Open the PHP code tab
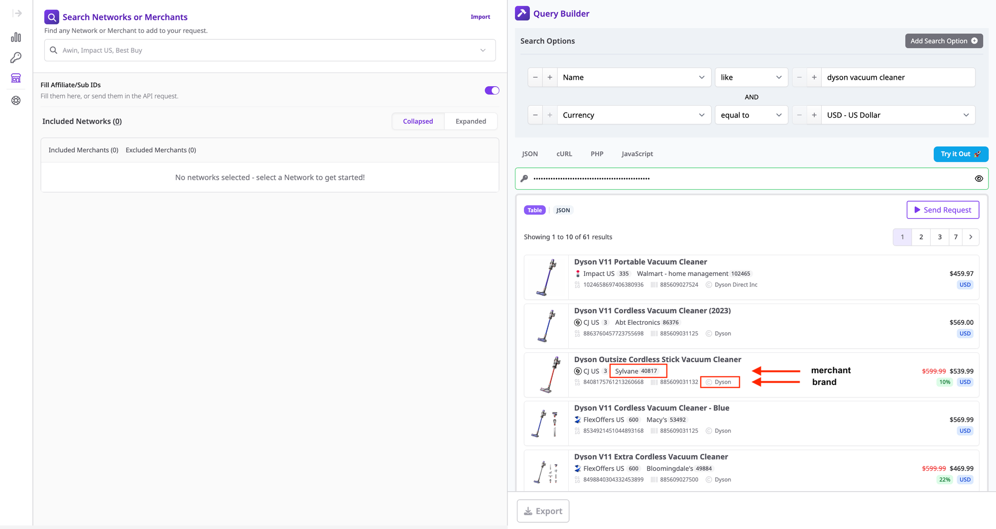This screenshot has width=996, height=529. tap(597, 154)
